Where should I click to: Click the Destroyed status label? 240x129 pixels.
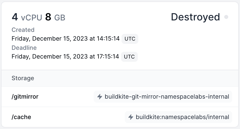point(195,17)
